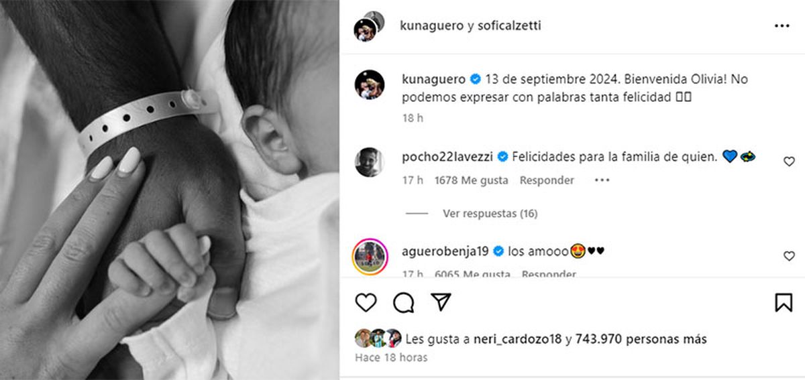Share the post via paper plane icon
Image resolution: width=805 pixels, height=380 pixels.
pos(440,302)
